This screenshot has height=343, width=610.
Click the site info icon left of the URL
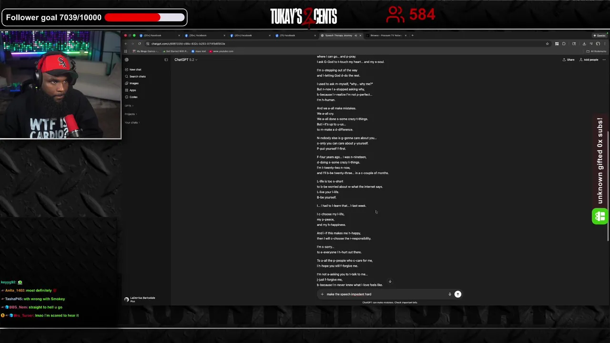click(x=148, y=44)
